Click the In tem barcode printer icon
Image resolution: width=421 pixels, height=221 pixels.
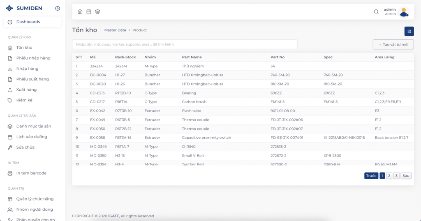click(x=10, y=173)
